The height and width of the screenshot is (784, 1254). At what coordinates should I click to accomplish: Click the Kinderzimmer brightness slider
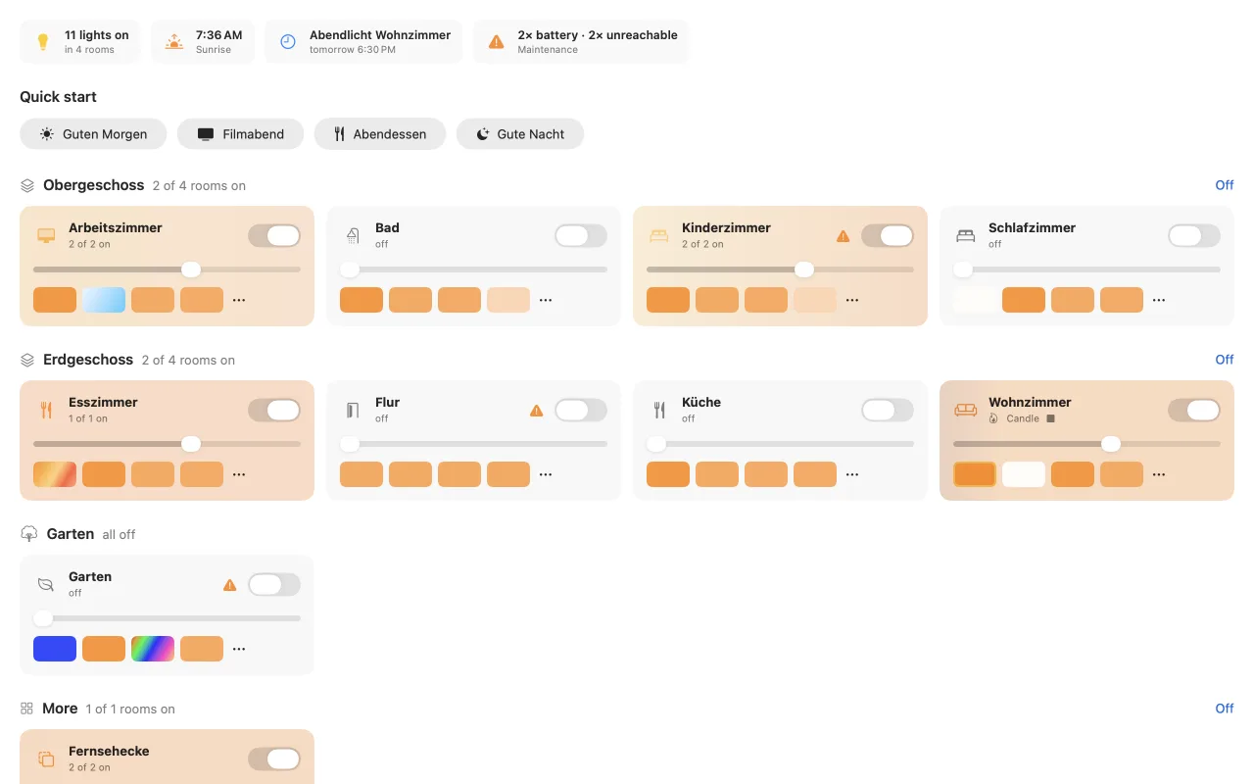point(780,269)
